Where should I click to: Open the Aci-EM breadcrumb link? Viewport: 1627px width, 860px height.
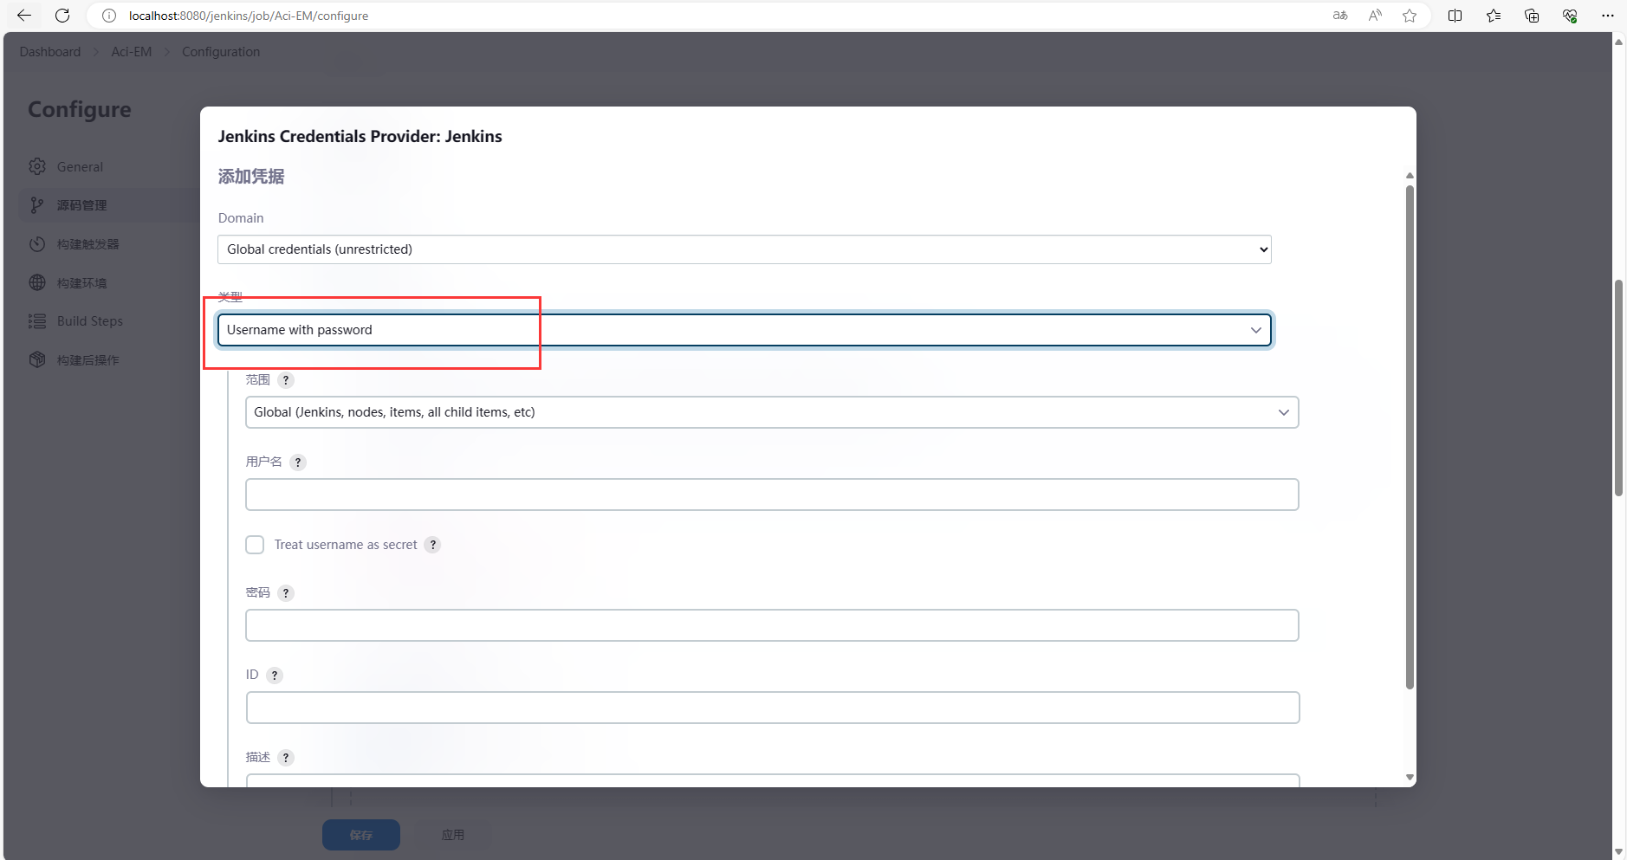coord(132,52)
